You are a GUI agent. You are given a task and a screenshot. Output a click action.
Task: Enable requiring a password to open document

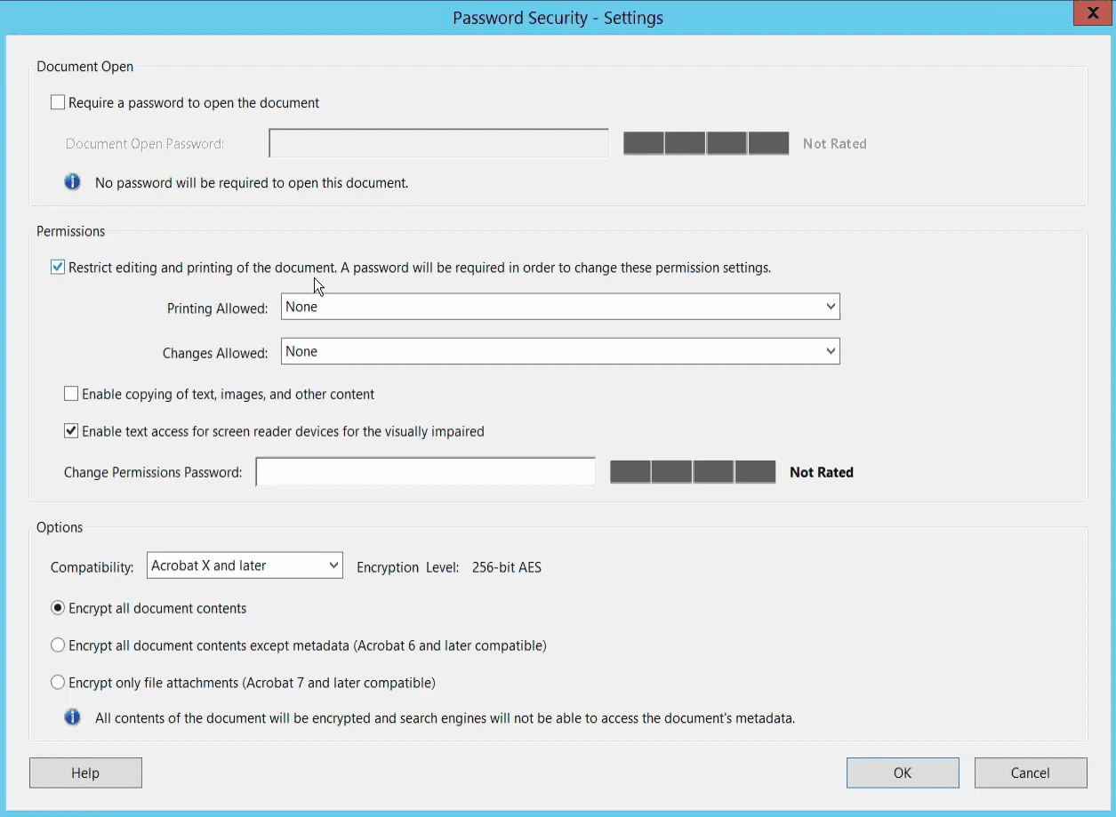57,101
